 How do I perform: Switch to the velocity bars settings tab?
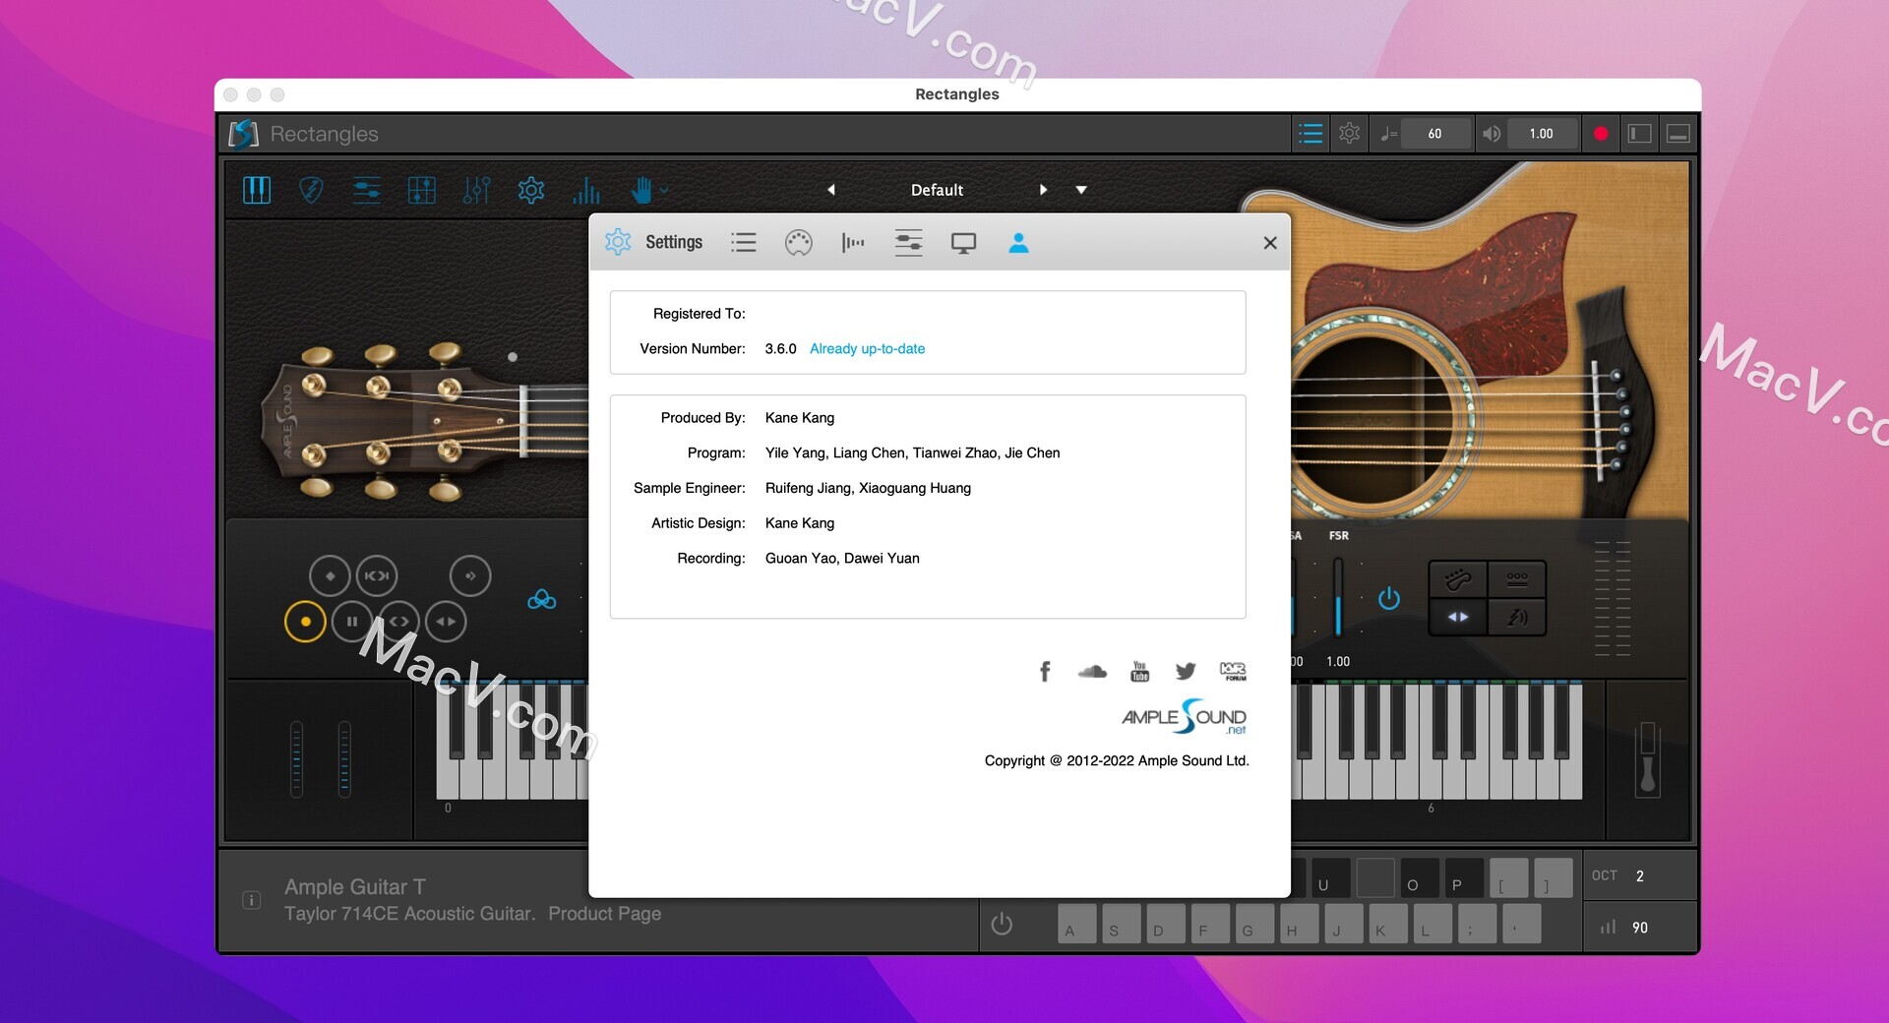tap(853, 243)
